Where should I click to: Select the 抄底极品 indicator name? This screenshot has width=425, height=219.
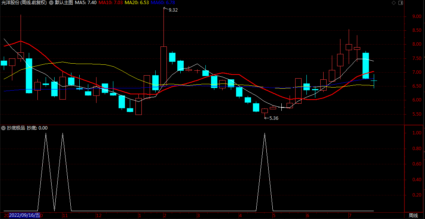pyautogui.click(x=16, y=128)
